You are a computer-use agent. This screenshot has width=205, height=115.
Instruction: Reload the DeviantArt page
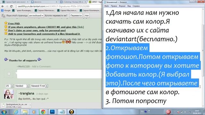(11, 6)
